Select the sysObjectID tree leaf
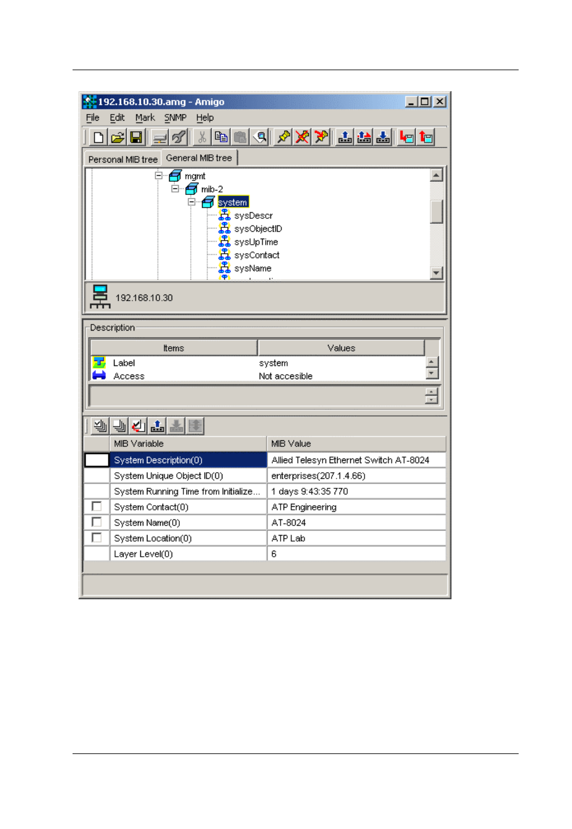 click(x=258, y=229)
